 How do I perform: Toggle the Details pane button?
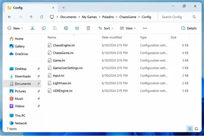click(x=189, y=28)
